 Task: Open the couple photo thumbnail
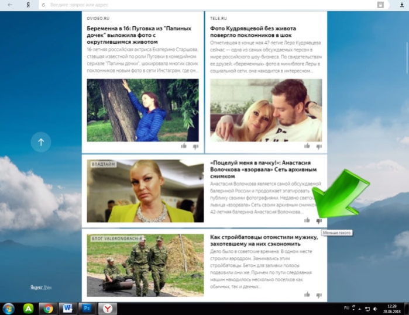266,110
